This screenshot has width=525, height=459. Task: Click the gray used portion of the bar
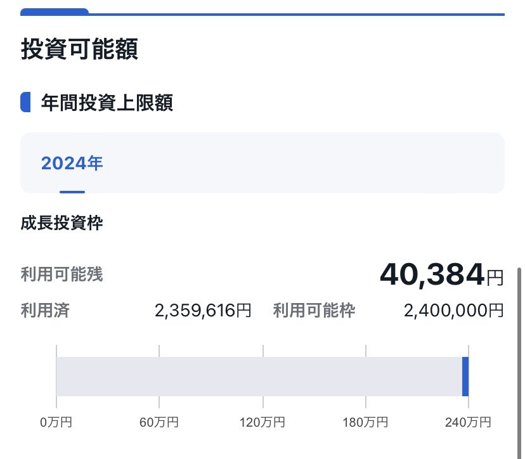pos(259,377)
